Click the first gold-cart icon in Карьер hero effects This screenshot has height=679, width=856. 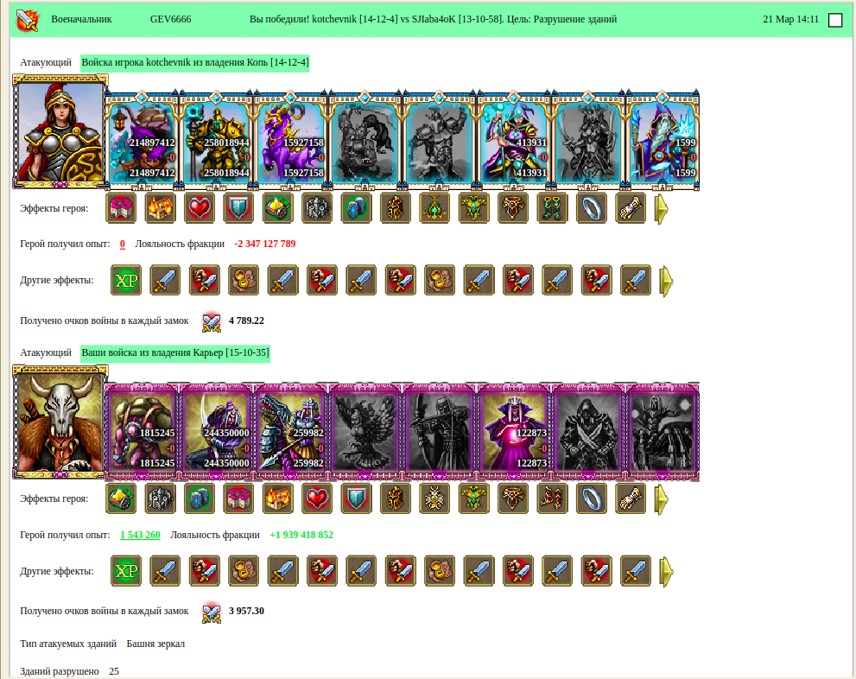(x=121, y=498)
